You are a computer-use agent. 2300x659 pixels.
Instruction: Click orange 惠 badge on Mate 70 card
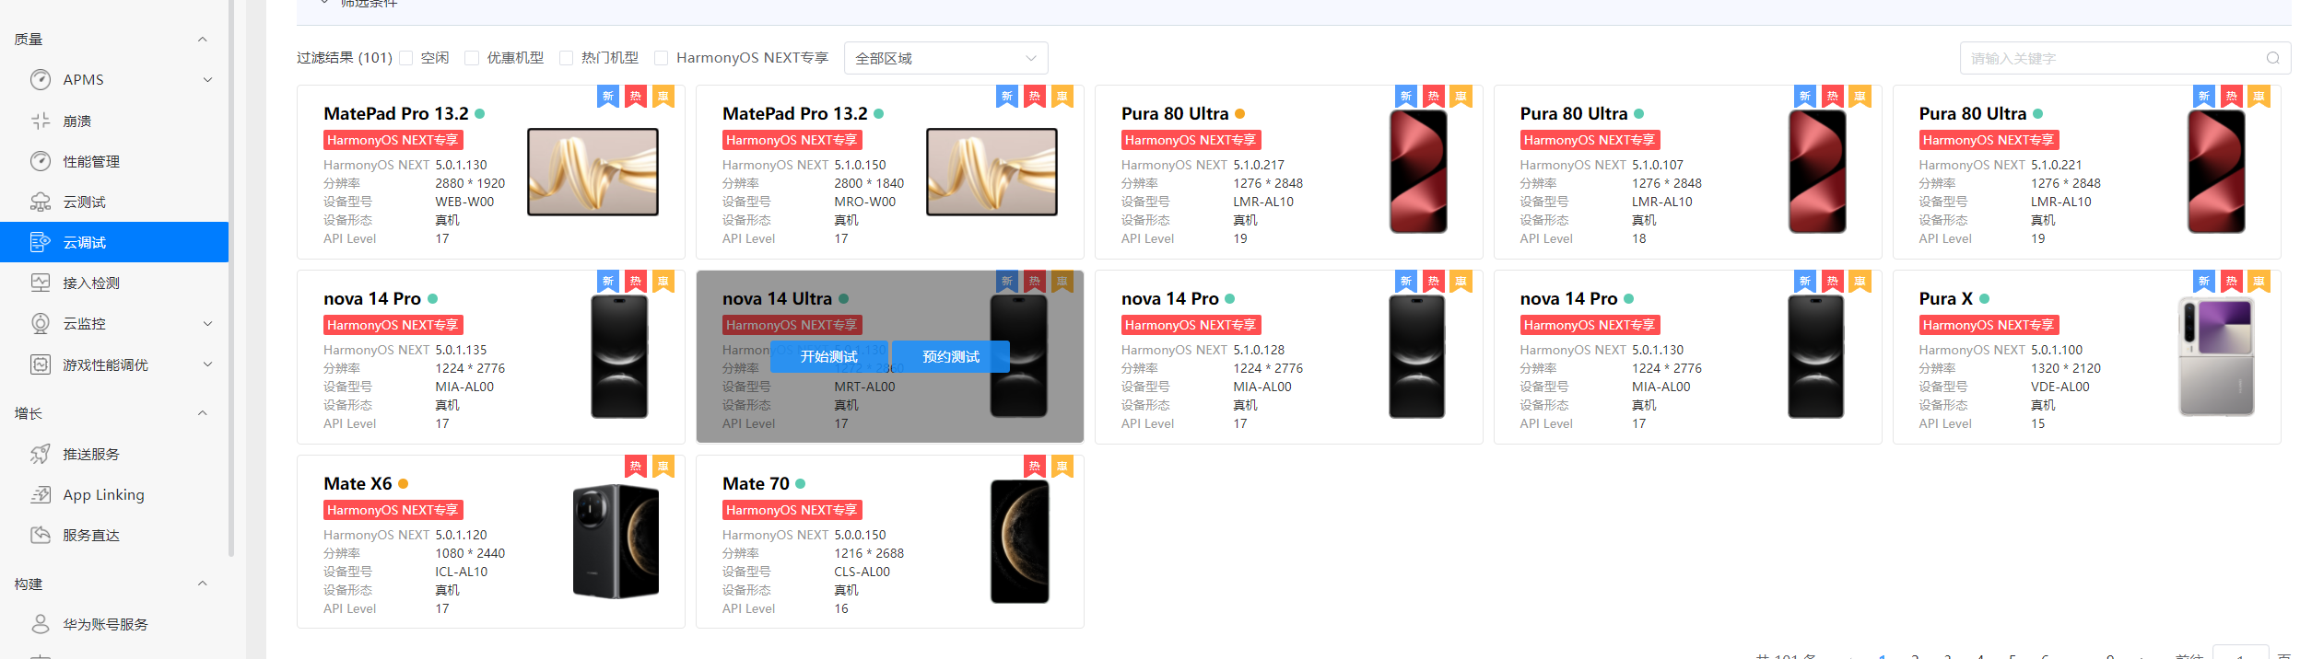pos(1062,467)
